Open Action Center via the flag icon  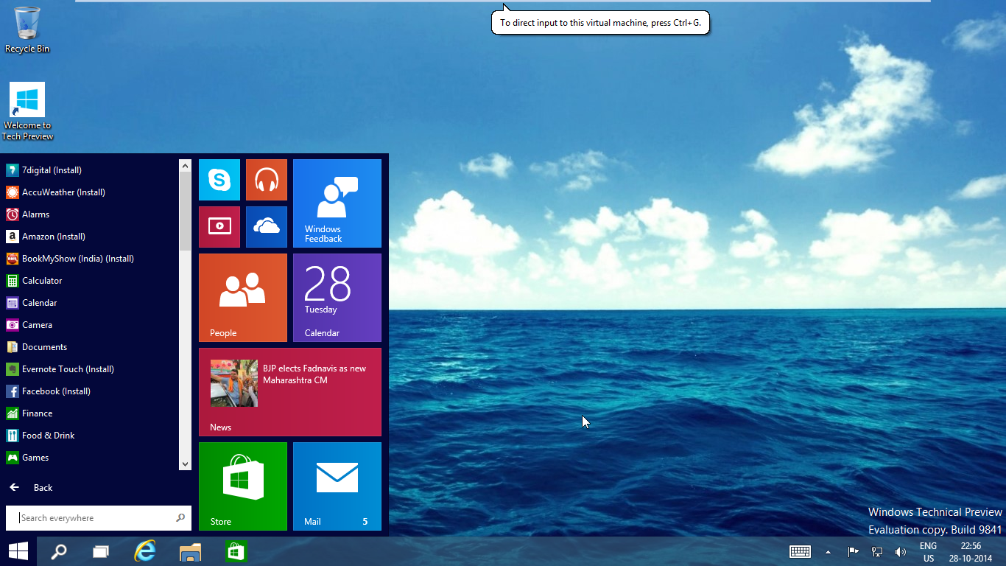pos(852,551)
